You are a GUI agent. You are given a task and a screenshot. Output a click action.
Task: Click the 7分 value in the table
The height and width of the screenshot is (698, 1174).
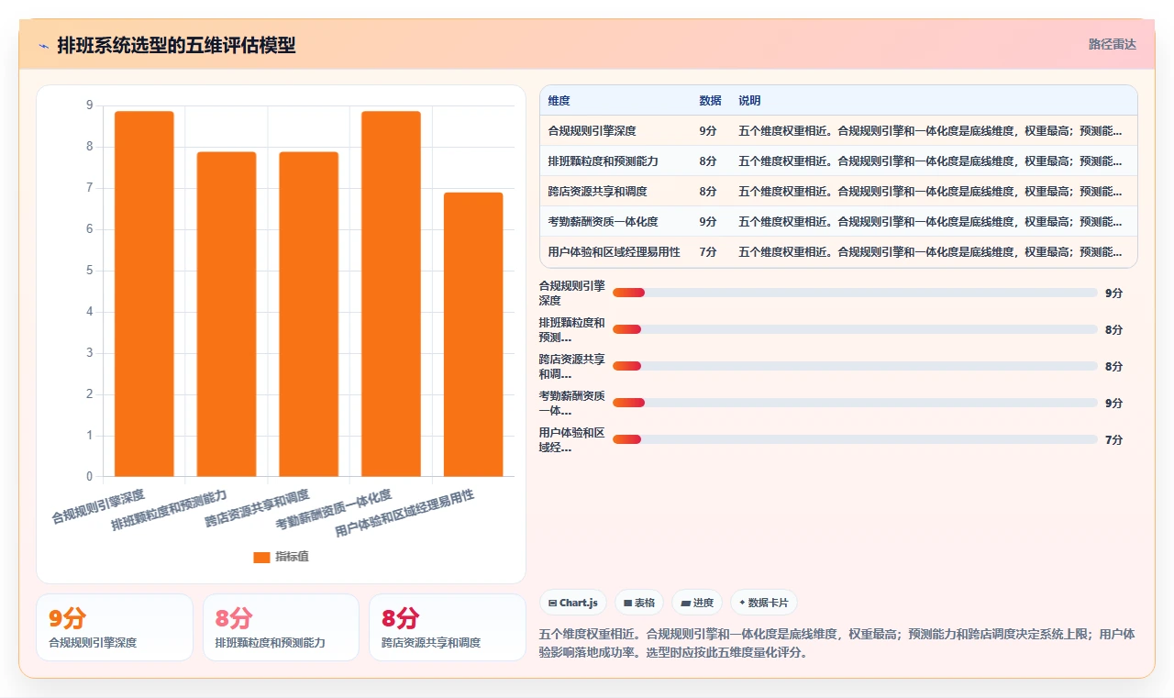pos(708,252)
